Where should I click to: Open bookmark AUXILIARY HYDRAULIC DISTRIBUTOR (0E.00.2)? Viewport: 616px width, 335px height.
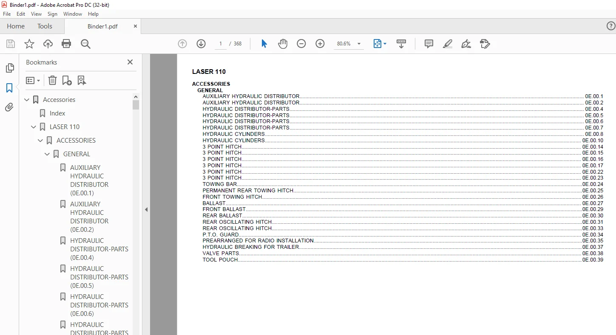[89, 217]
